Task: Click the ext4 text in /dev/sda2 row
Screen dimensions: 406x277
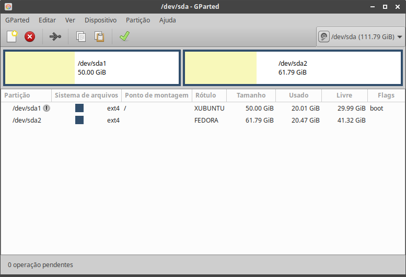Action: point(113,120)
